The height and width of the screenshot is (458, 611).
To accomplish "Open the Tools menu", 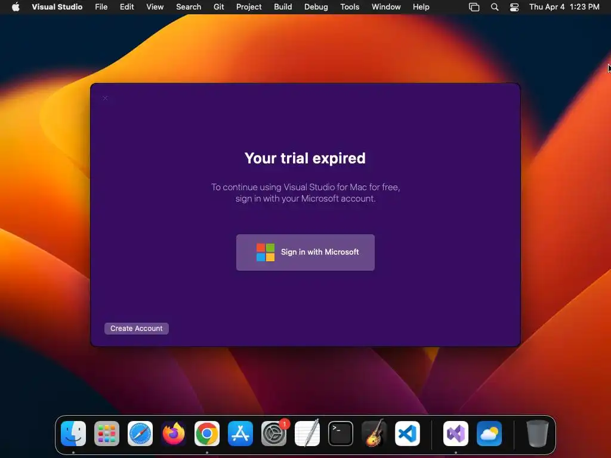I will tap(350, 7).
